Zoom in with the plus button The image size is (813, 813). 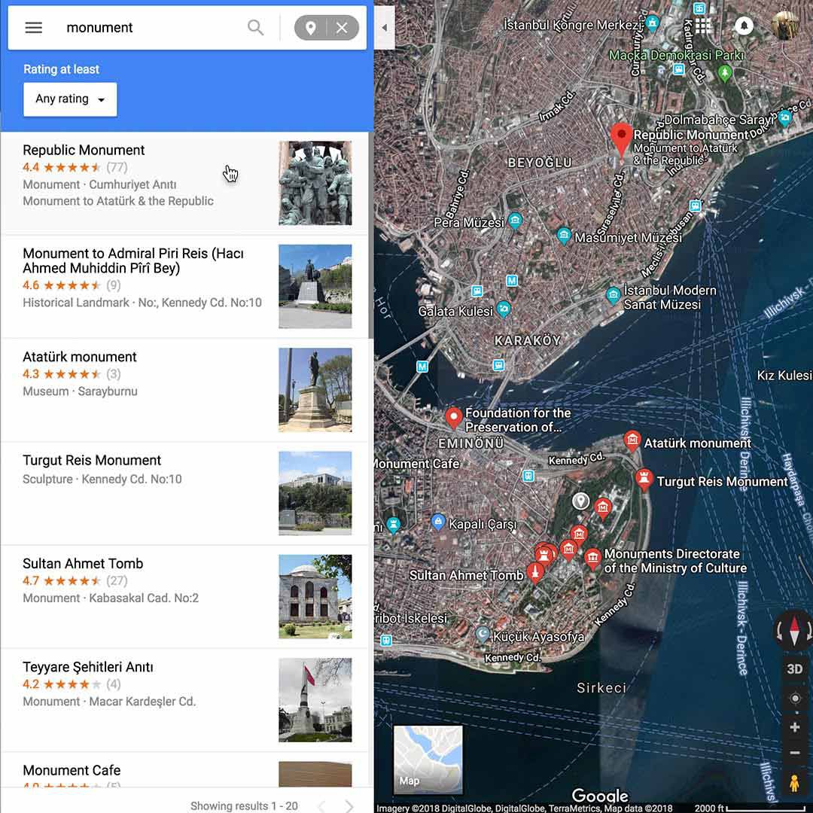tap(795, 727)
